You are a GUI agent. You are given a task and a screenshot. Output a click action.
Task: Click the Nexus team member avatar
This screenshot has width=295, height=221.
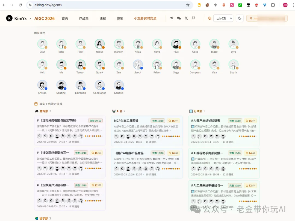pyautogui.click(x=100, y=44)
